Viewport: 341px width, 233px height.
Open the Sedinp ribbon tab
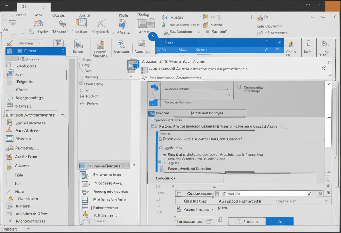(143, 15)
